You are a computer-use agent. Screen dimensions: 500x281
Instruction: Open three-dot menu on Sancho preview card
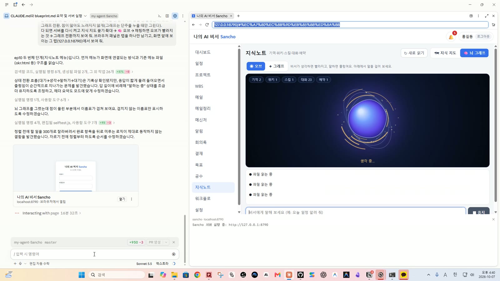pos(132,199)
